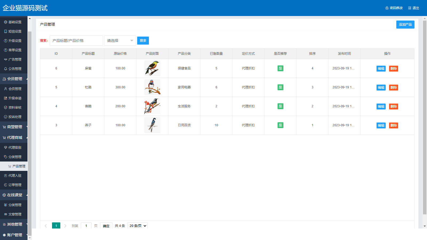Click the gear icon for 基础设置

tap(6, 22)
